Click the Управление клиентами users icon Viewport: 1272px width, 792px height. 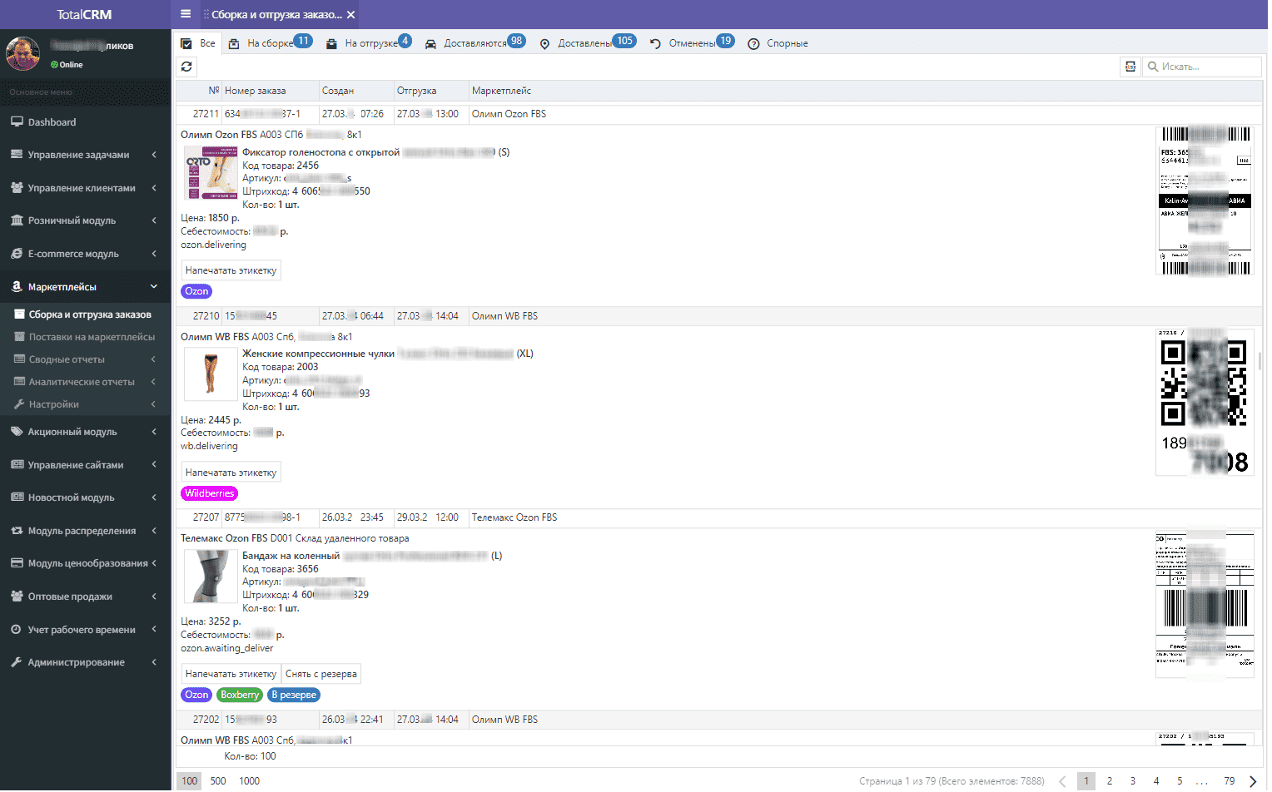[x=17, y=188]
